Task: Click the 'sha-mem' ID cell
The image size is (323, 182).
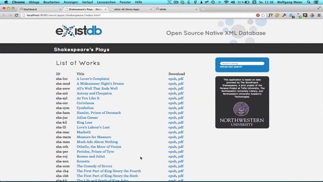Action: click(64, 137)
